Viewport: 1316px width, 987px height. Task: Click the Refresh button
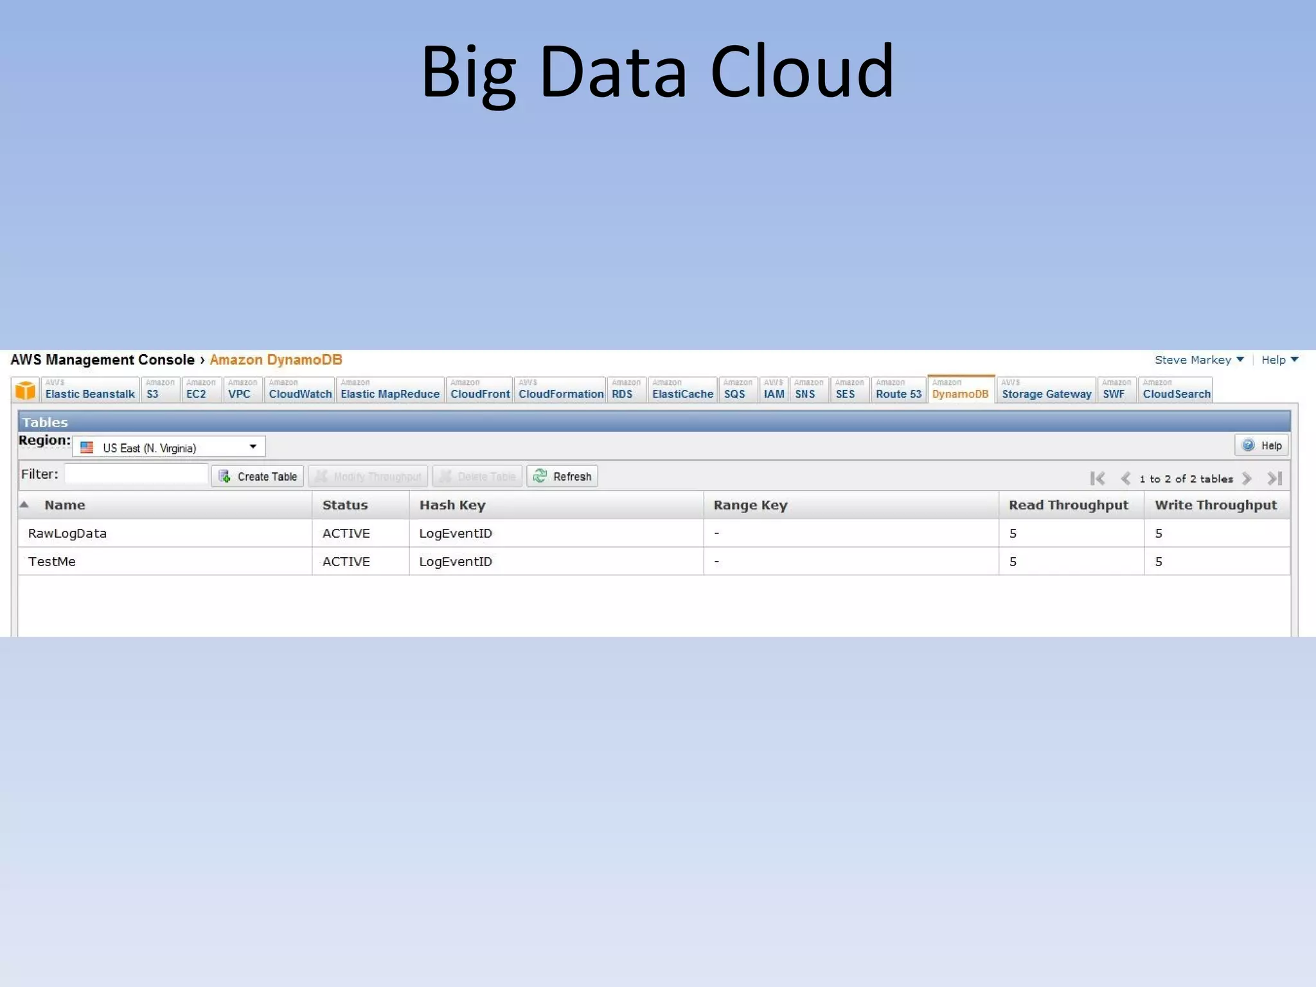coord(562,476)
